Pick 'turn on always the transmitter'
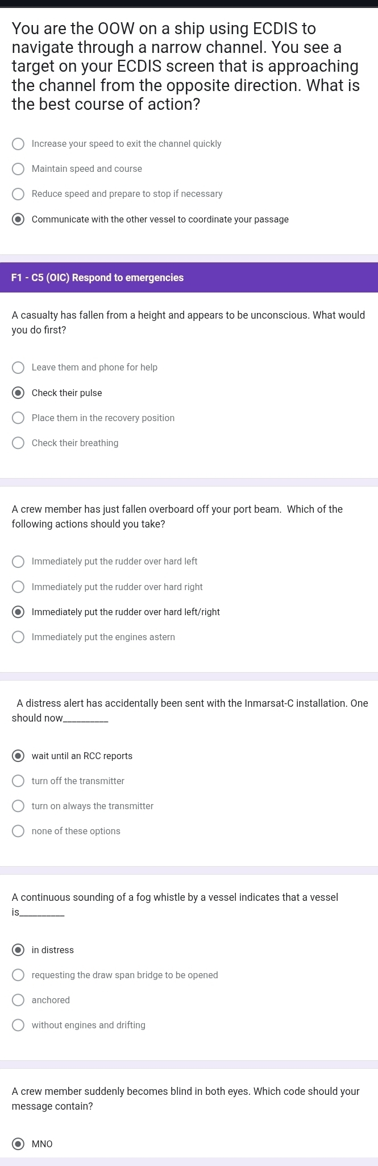378x1166 pixels. [x=18, y=806]
